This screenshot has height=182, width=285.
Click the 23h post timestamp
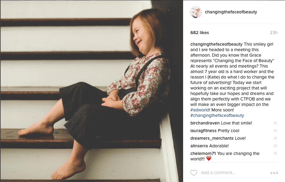coord(273,33)
